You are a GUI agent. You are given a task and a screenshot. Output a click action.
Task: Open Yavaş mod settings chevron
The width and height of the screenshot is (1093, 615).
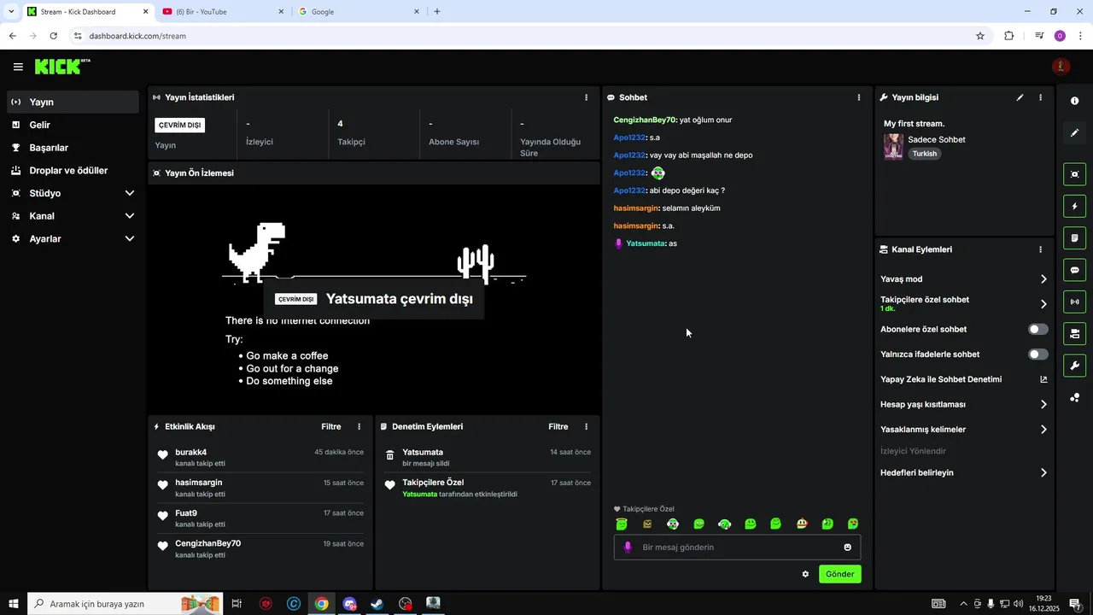1043,279
